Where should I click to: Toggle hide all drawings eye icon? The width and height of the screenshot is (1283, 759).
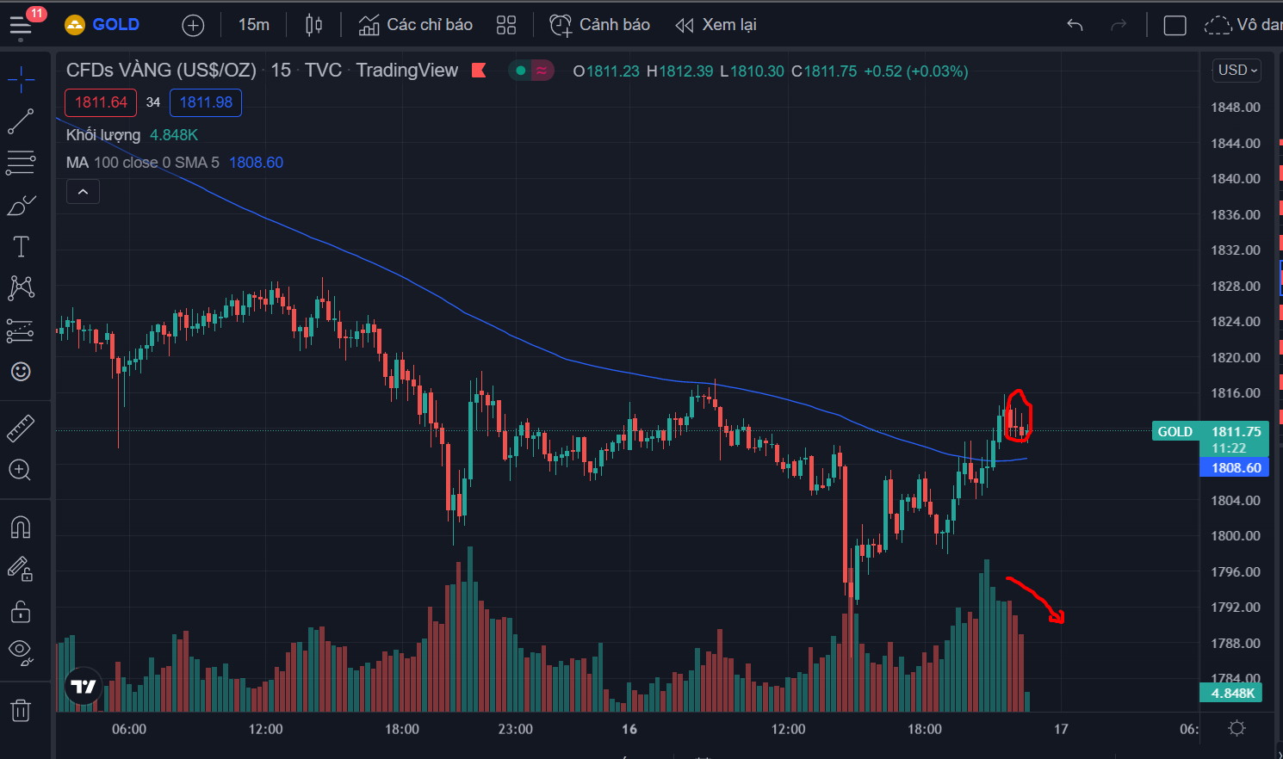pyautogui.click(x=21, y=652)
